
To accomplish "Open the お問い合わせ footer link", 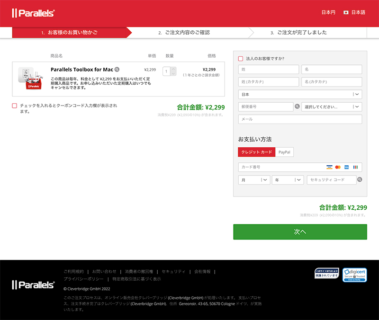I will (x=104, y=271).
